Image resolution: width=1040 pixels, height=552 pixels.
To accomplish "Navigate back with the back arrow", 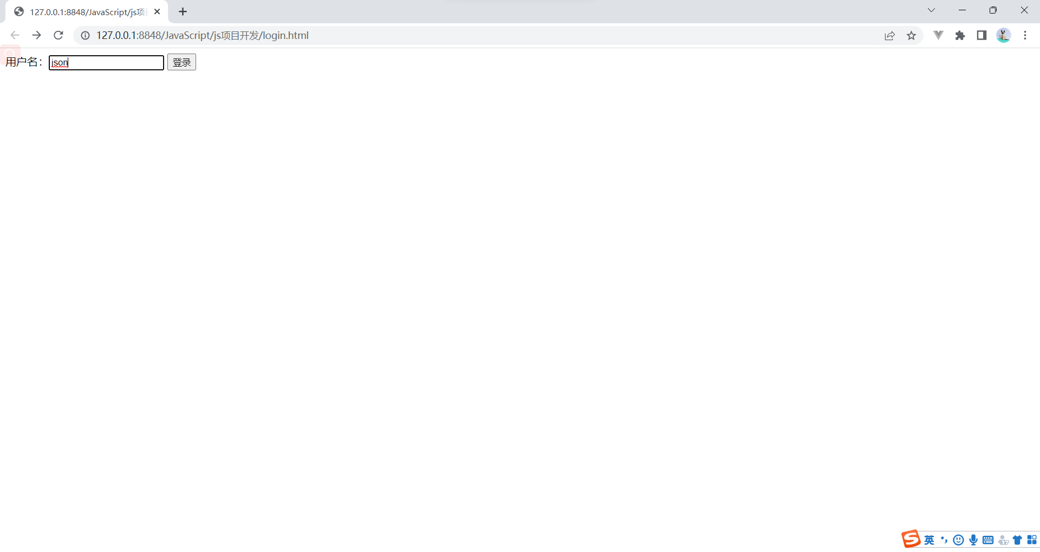I will pyautogui.click(x=14, y=35).
